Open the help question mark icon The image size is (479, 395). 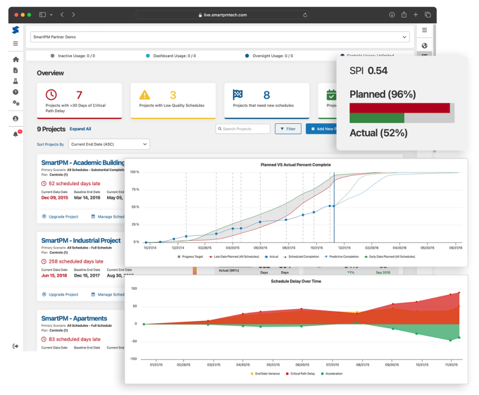[x=15, y=92]
